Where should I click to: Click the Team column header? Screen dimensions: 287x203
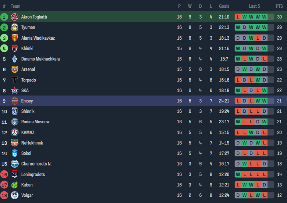pyautogui.click(x=15, y=6)
